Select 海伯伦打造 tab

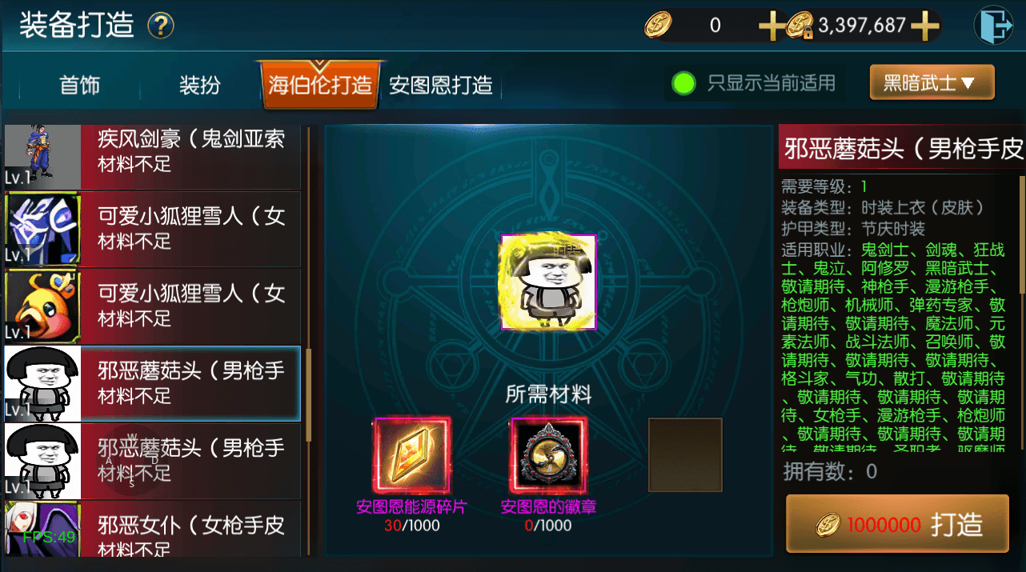(319, 85)
